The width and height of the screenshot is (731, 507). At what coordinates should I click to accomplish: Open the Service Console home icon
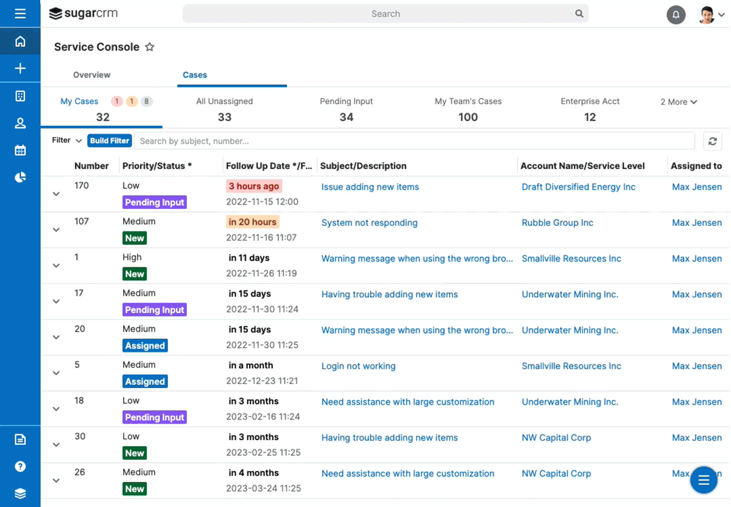20,41
